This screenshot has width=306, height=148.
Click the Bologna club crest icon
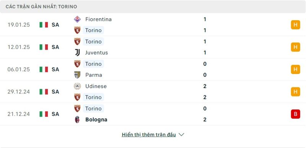point(77,119)
